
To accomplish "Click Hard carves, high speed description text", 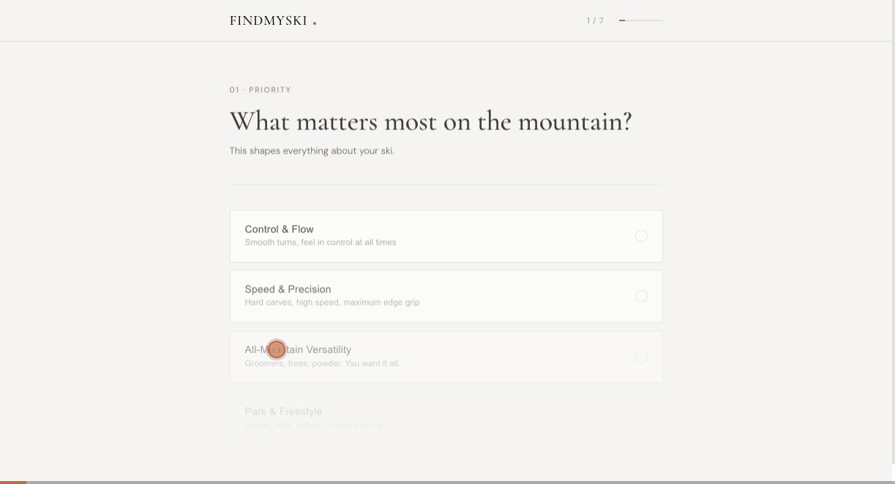I will point(332,302).
